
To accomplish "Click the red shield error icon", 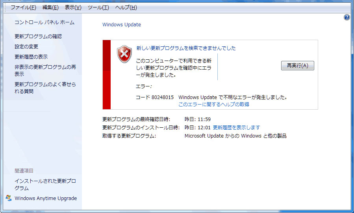I will [x=124, y=54].
